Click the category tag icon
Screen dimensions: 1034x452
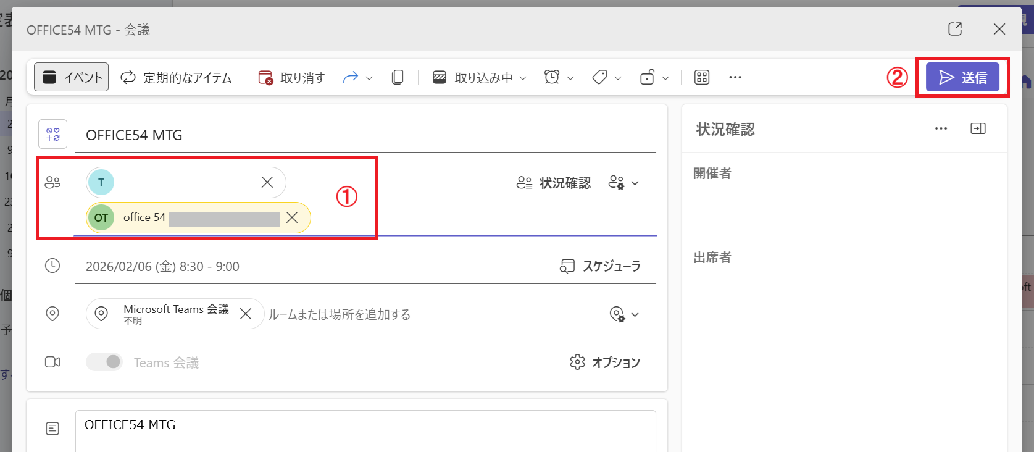click(x=599, y=77)
